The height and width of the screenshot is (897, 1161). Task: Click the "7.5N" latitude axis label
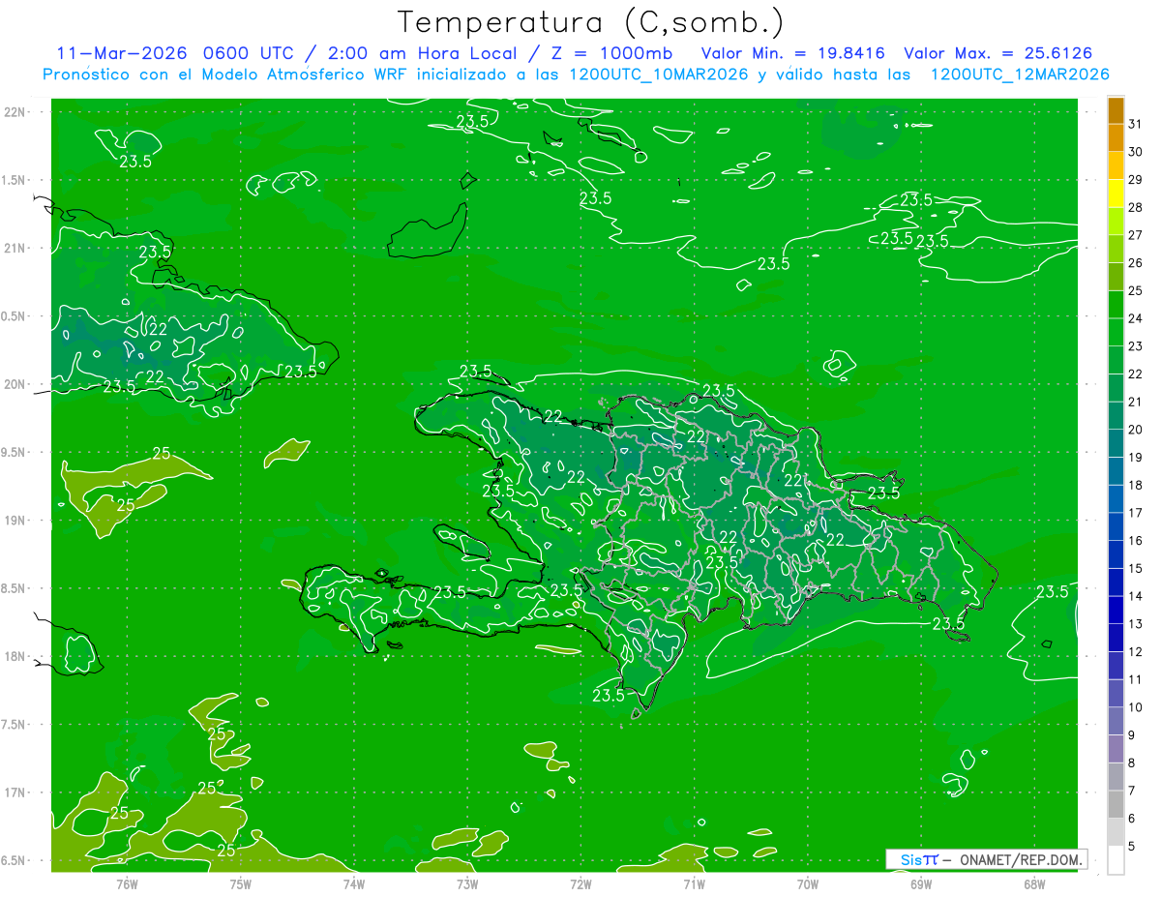[x=14, y=725]
